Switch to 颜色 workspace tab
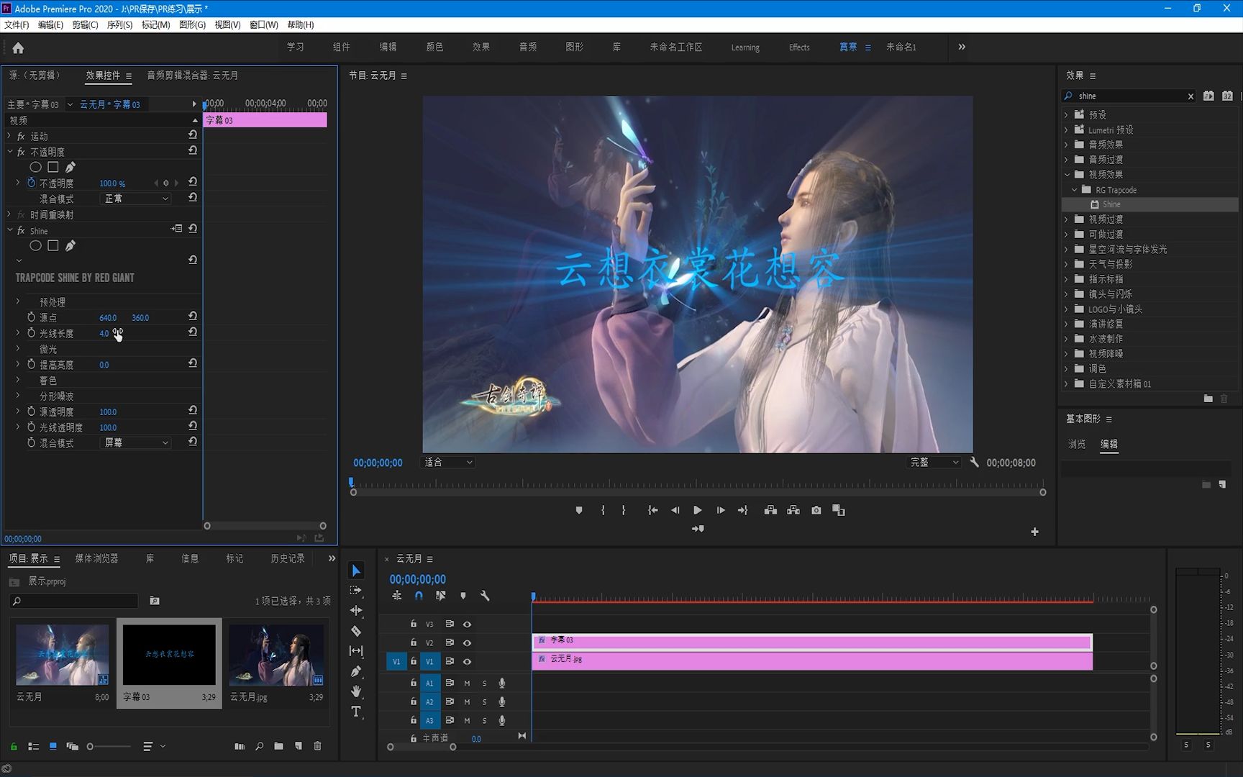Image resolution: width=1243 pixels, height=777 pixels. tap(434, 47)
